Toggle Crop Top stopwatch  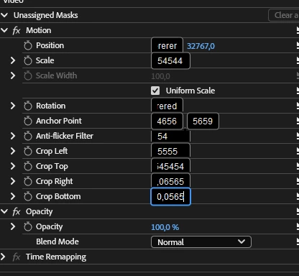(28, 166)
